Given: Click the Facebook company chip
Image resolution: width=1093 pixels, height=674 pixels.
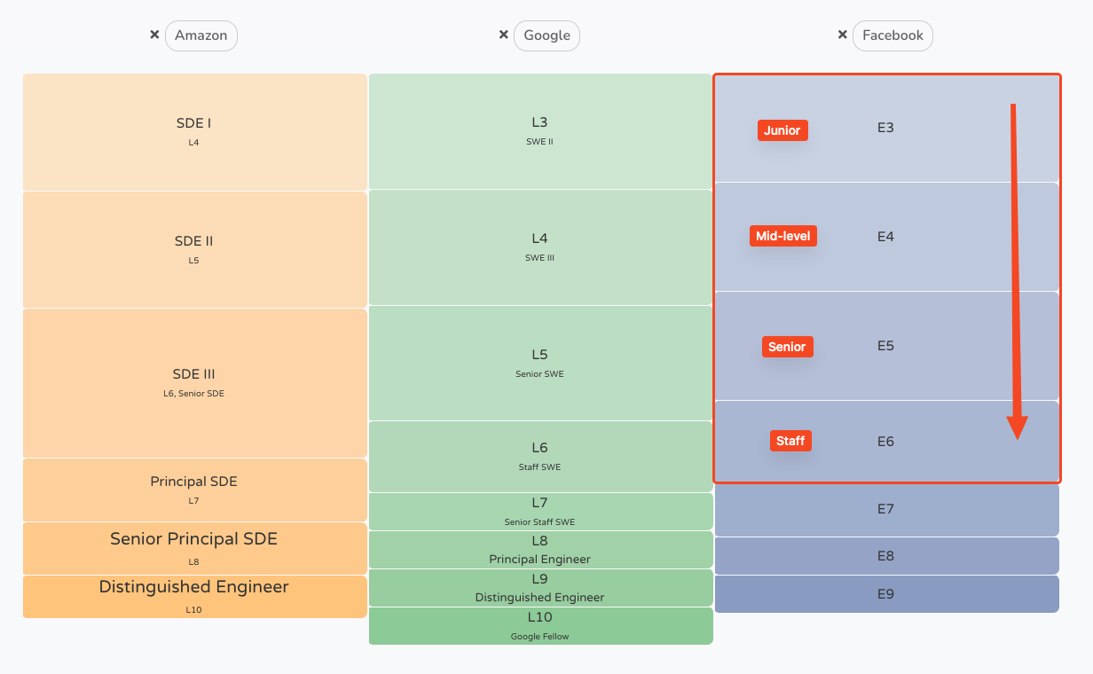Looking at the screenshot, I should point(892,35).
